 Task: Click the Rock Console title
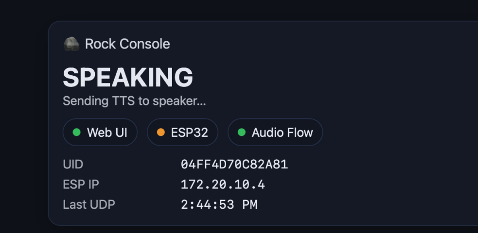pyautogui.click(x=127, y=44)
